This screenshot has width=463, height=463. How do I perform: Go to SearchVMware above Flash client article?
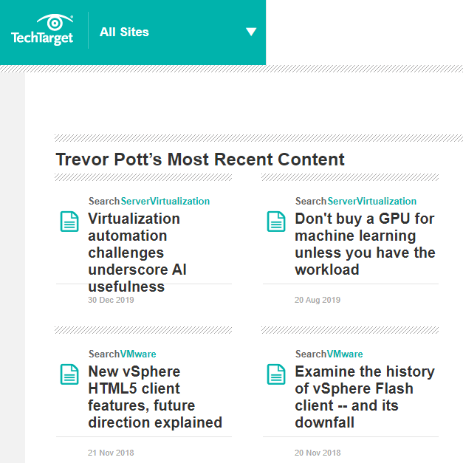pyautogui.click(x=329, y=354)
